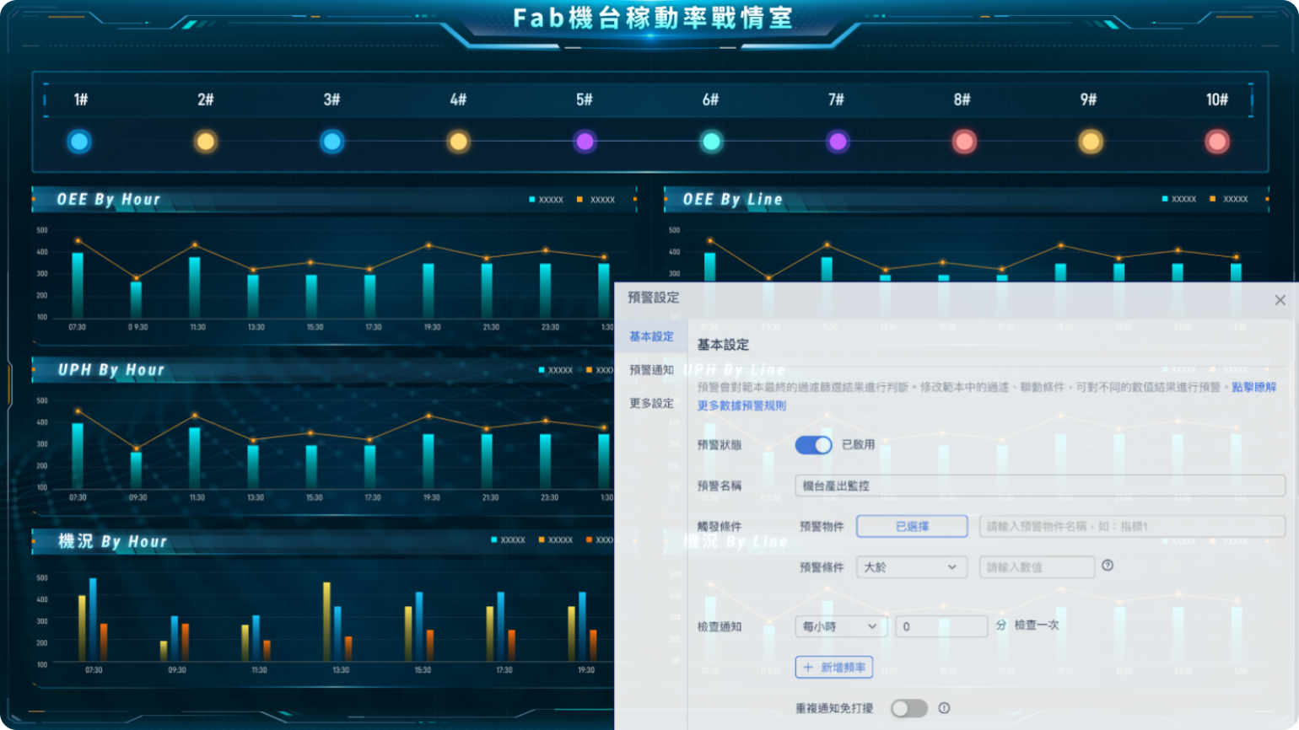Open the 大於 condition dropdown

pos(911,567)
